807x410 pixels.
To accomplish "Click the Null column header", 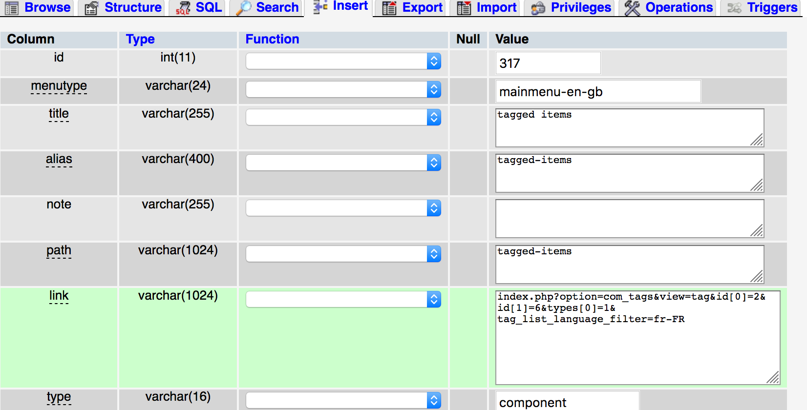I will 468,39.
